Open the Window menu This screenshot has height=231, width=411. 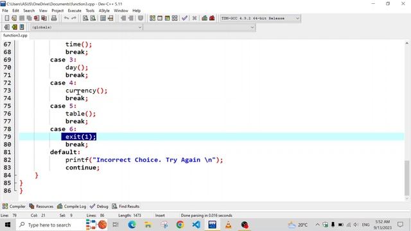point(121,11)
